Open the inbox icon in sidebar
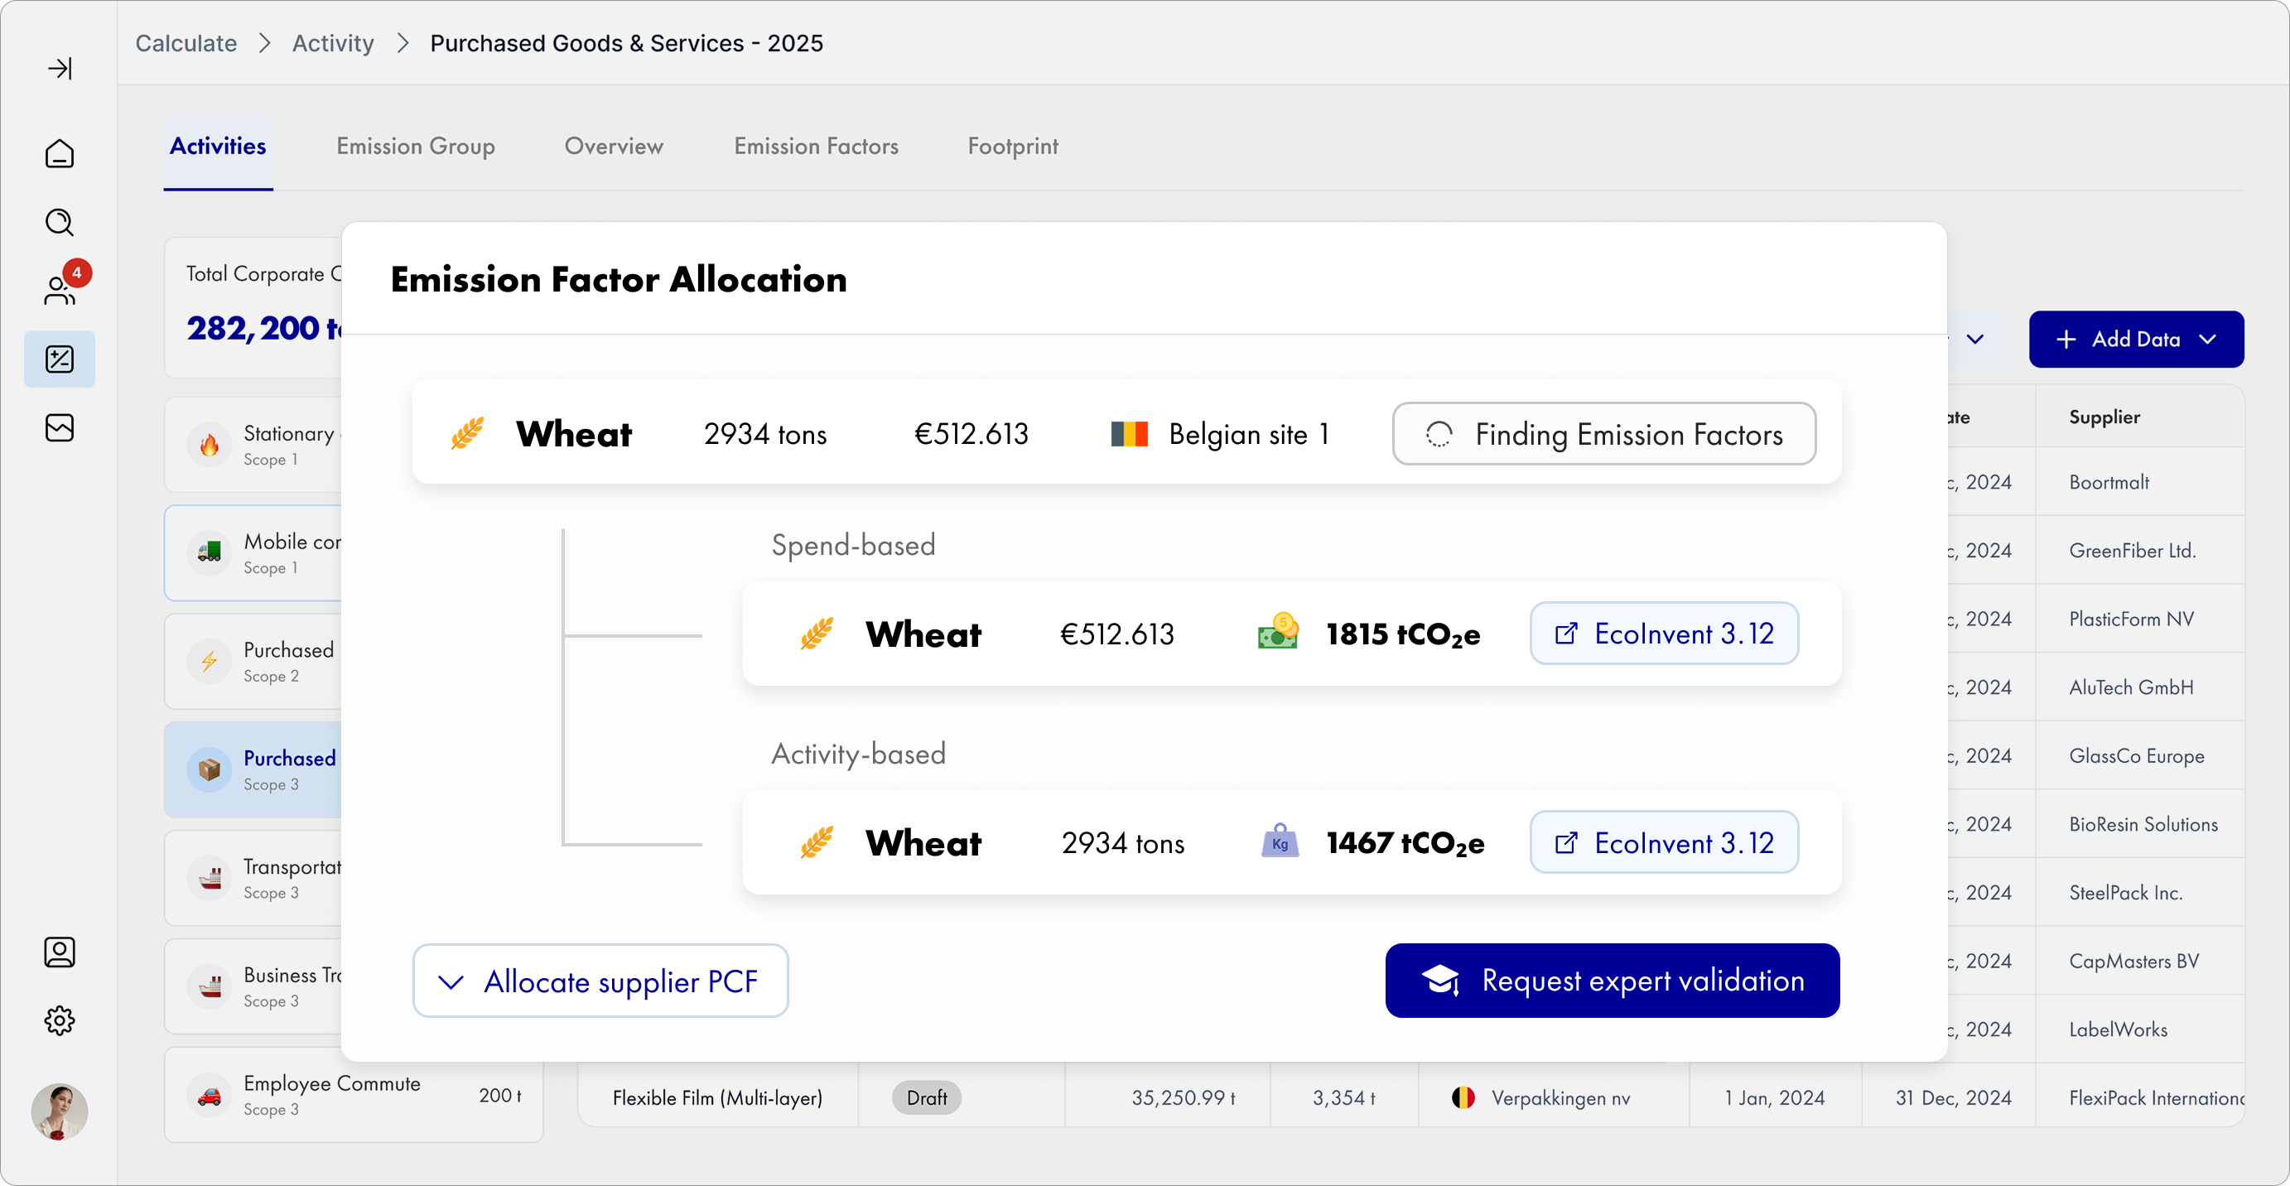Image resolution: width=2290 pixels, height=1186 pixels. click(60, 427)
